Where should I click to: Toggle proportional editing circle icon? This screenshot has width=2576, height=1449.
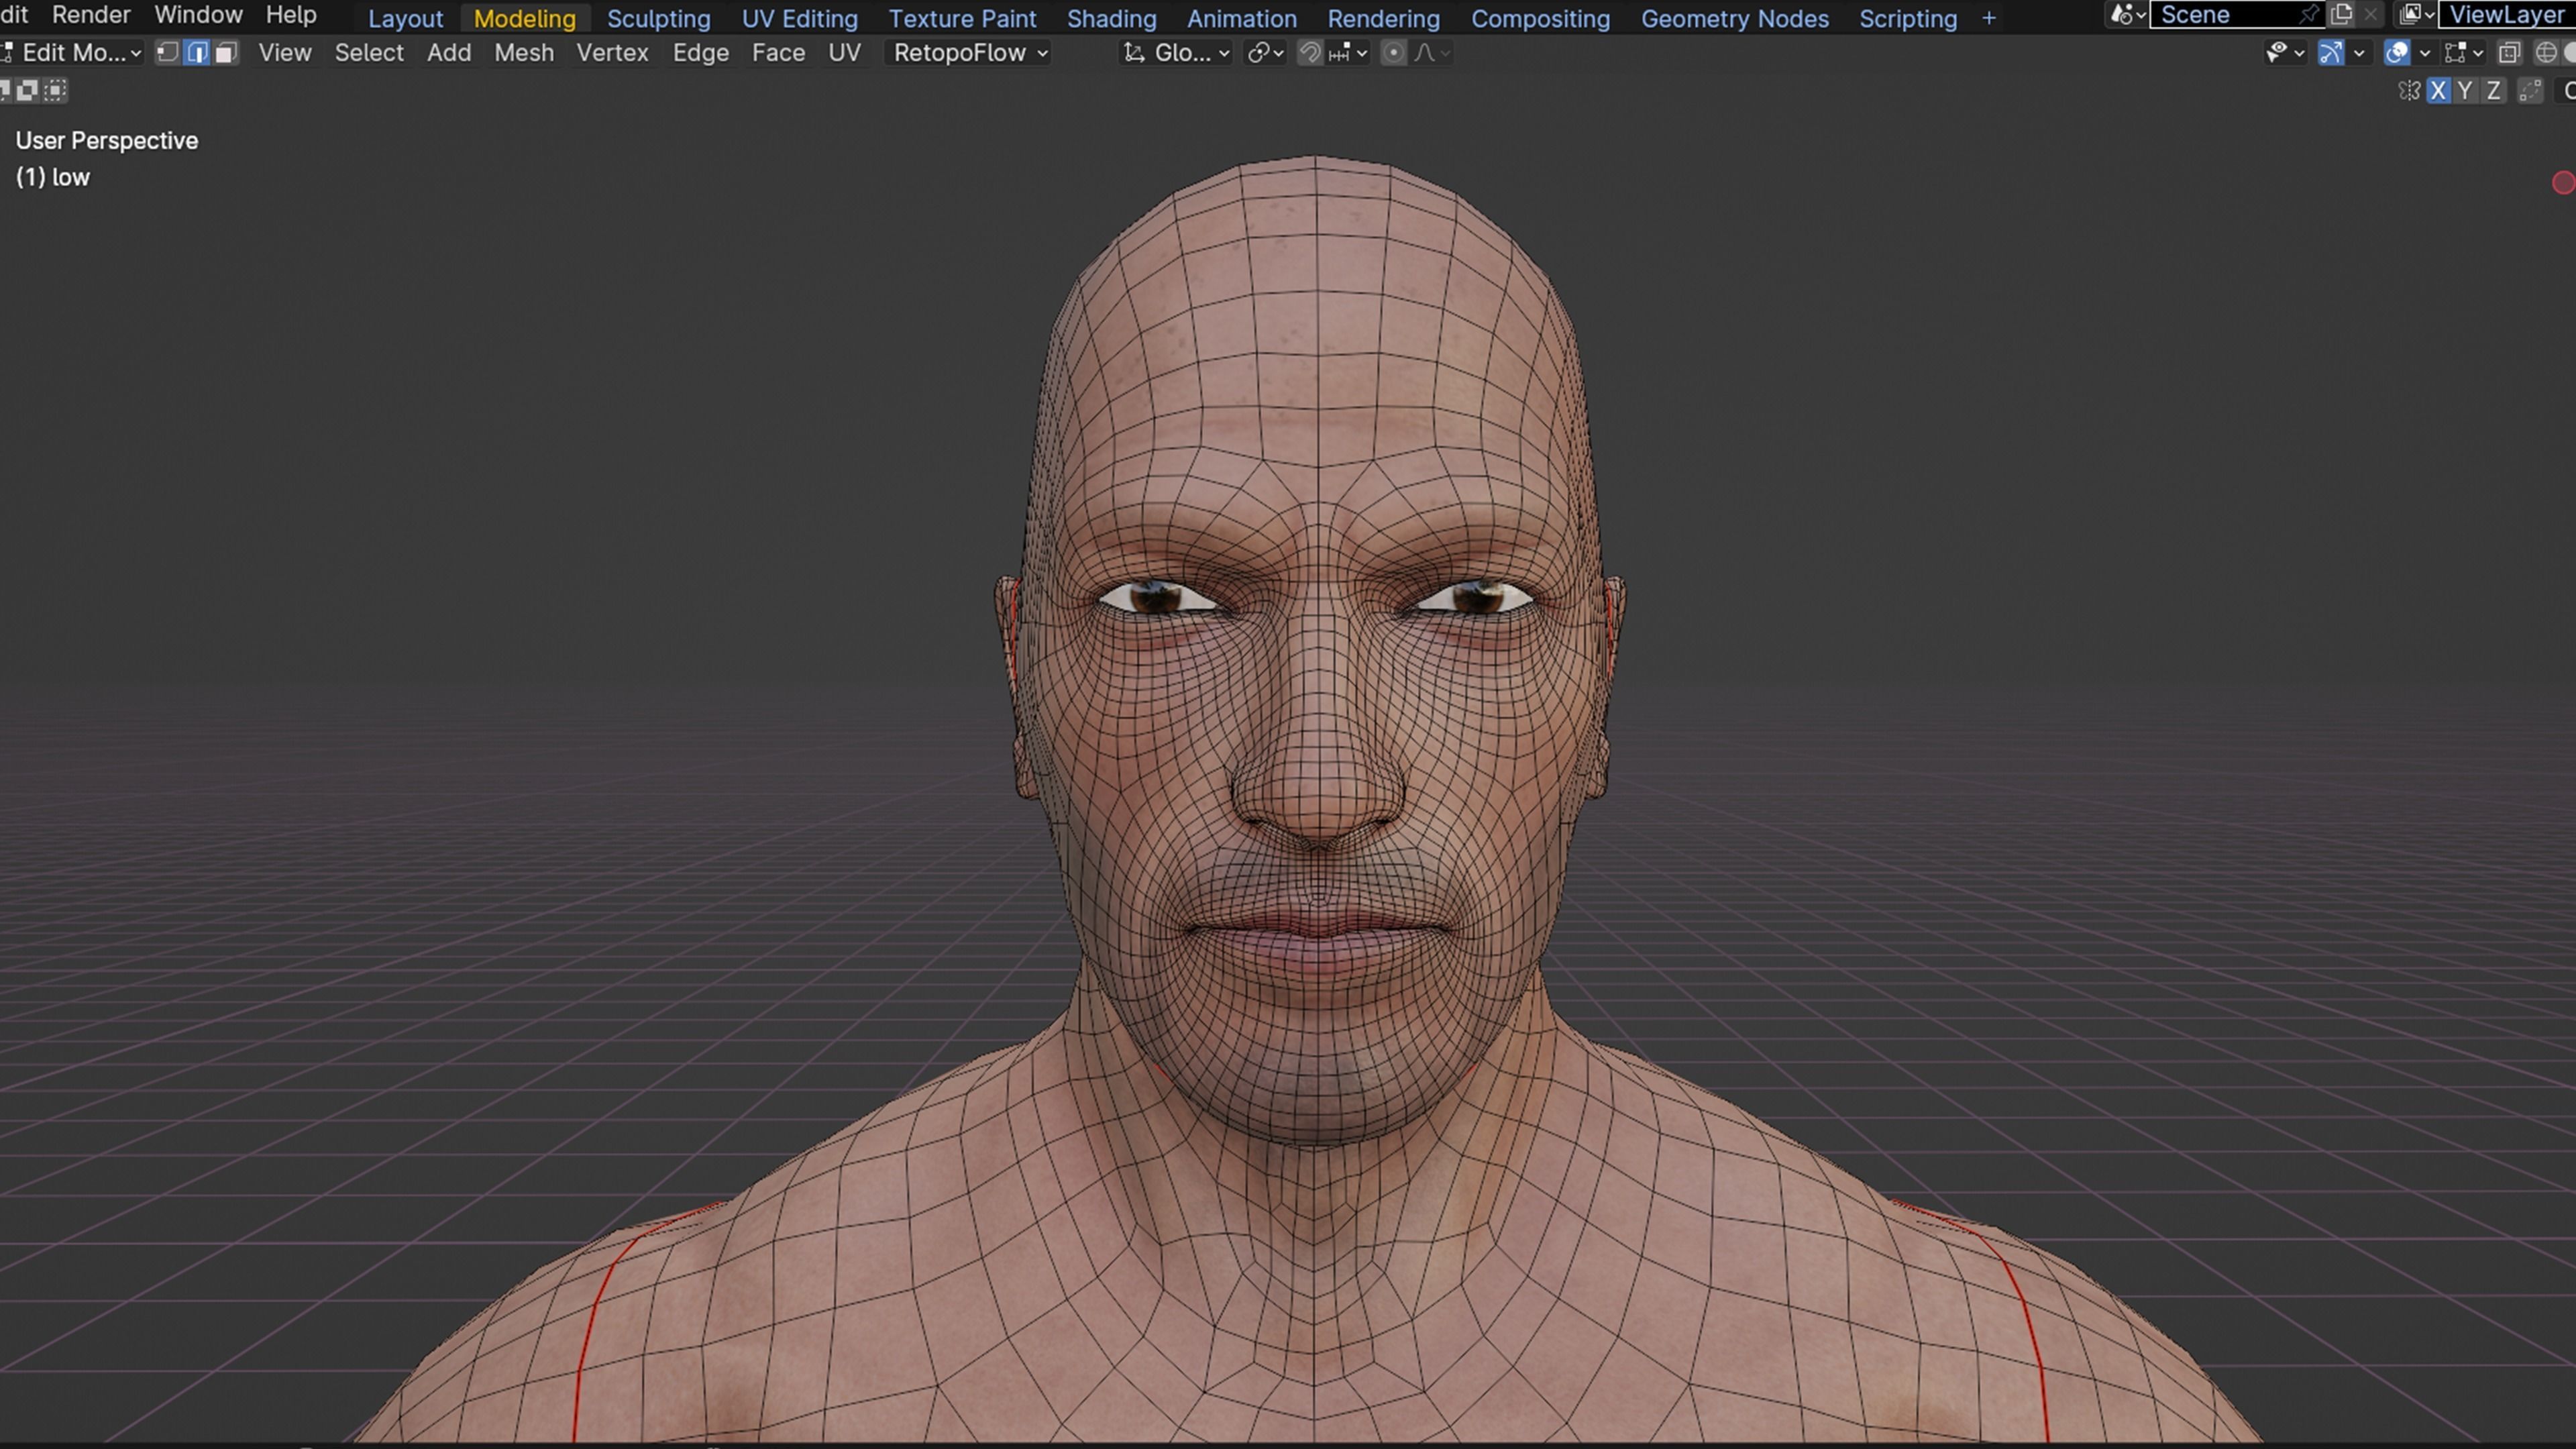[x=1393, y=53]
